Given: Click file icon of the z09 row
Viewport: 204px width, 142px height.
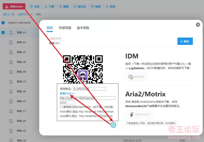Looking at the screenshot, I should click(x=11, y=72).
